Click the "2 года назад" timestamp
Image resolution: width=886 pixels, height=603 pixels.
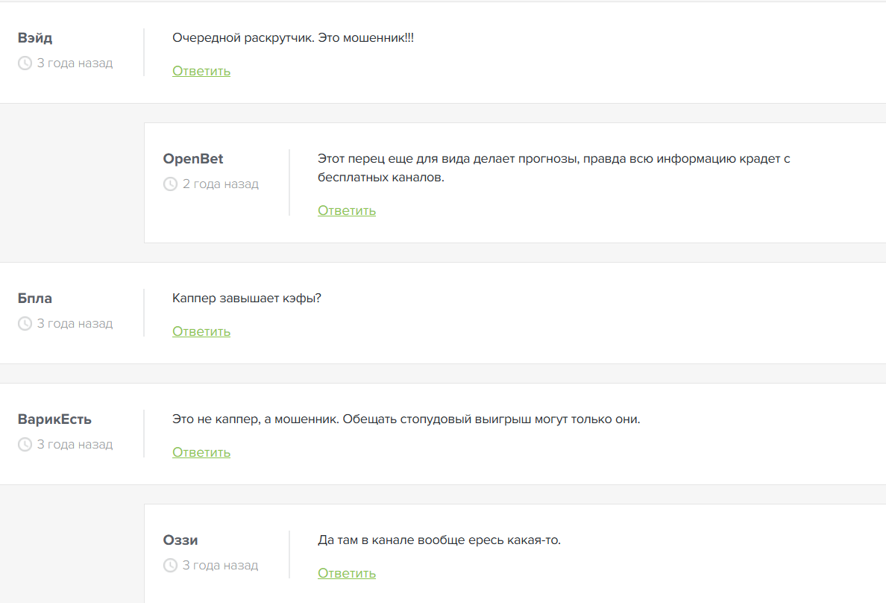221,184
